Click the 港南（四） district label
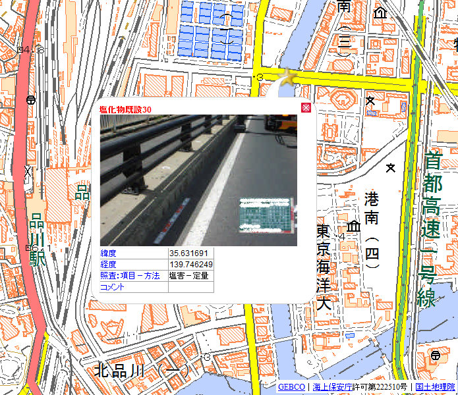The height and width of the screenshot is (395, 458). tap(372, 230)
